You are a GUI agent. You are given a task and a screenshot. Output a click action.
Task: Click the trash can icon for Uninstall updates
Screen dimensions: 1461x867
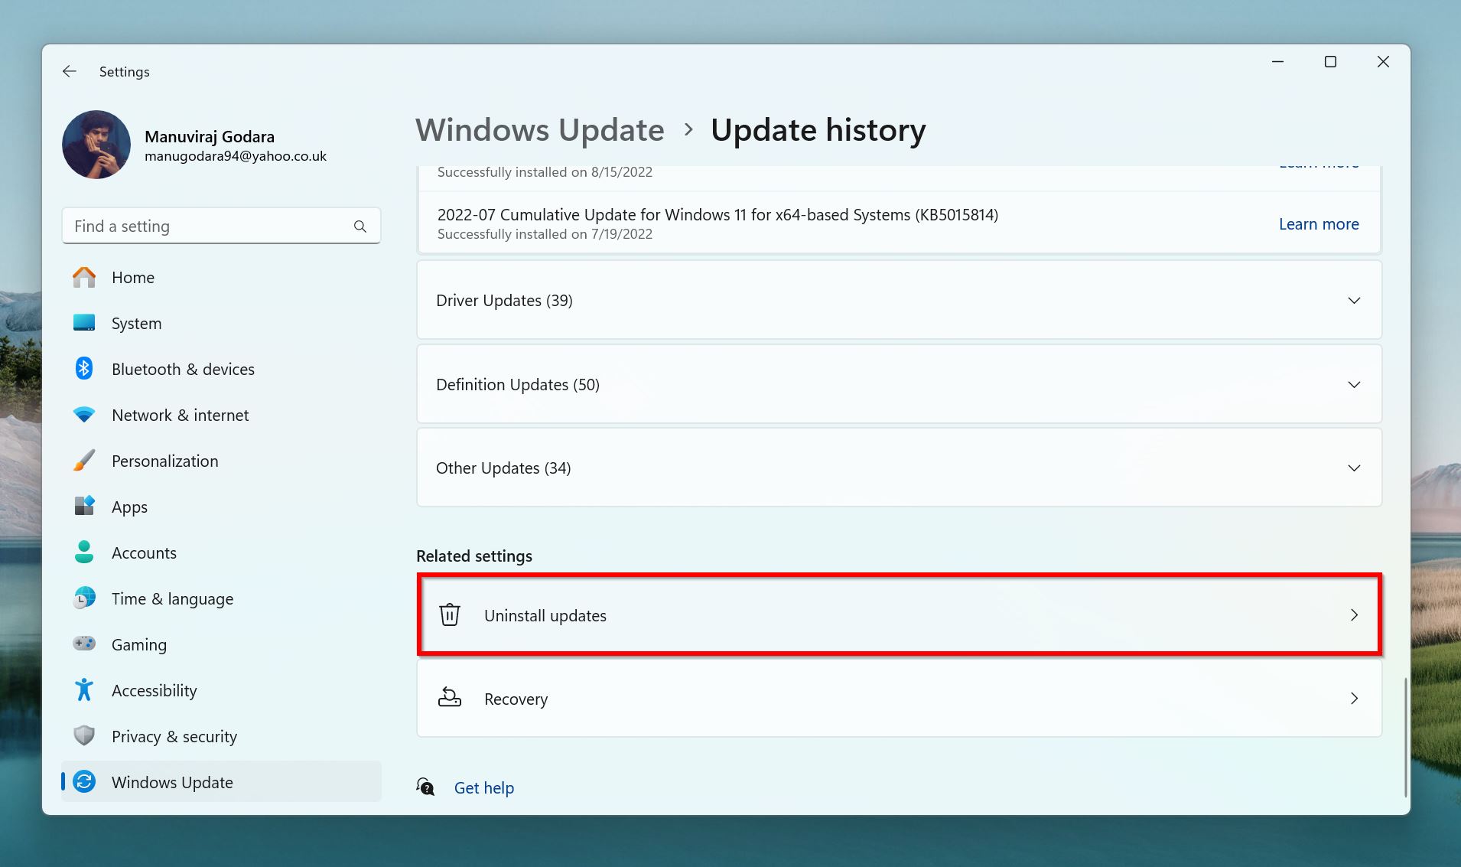(450, 614)
